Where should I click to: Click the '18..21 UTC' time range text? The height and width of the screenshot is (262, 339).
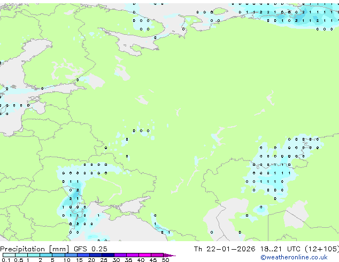click(280, 249)
